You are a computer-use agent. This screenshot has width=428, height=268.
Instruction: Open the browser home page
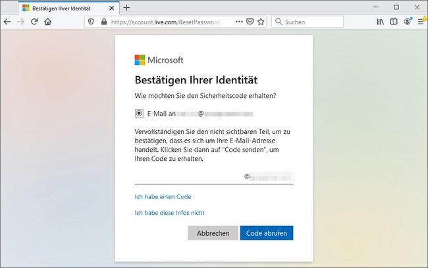coord(48,22)
